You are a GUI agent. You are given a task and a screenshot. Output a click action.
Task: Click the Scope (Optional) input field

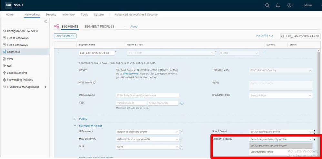pos(163,103)
